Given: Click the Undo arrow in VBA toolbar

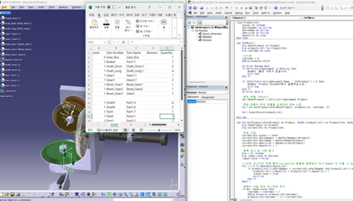Looking at the screenshot, I should click(x=227, y=8).
